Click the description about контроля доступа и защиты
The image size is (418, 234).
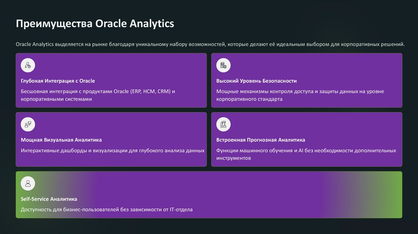point(300,95)
